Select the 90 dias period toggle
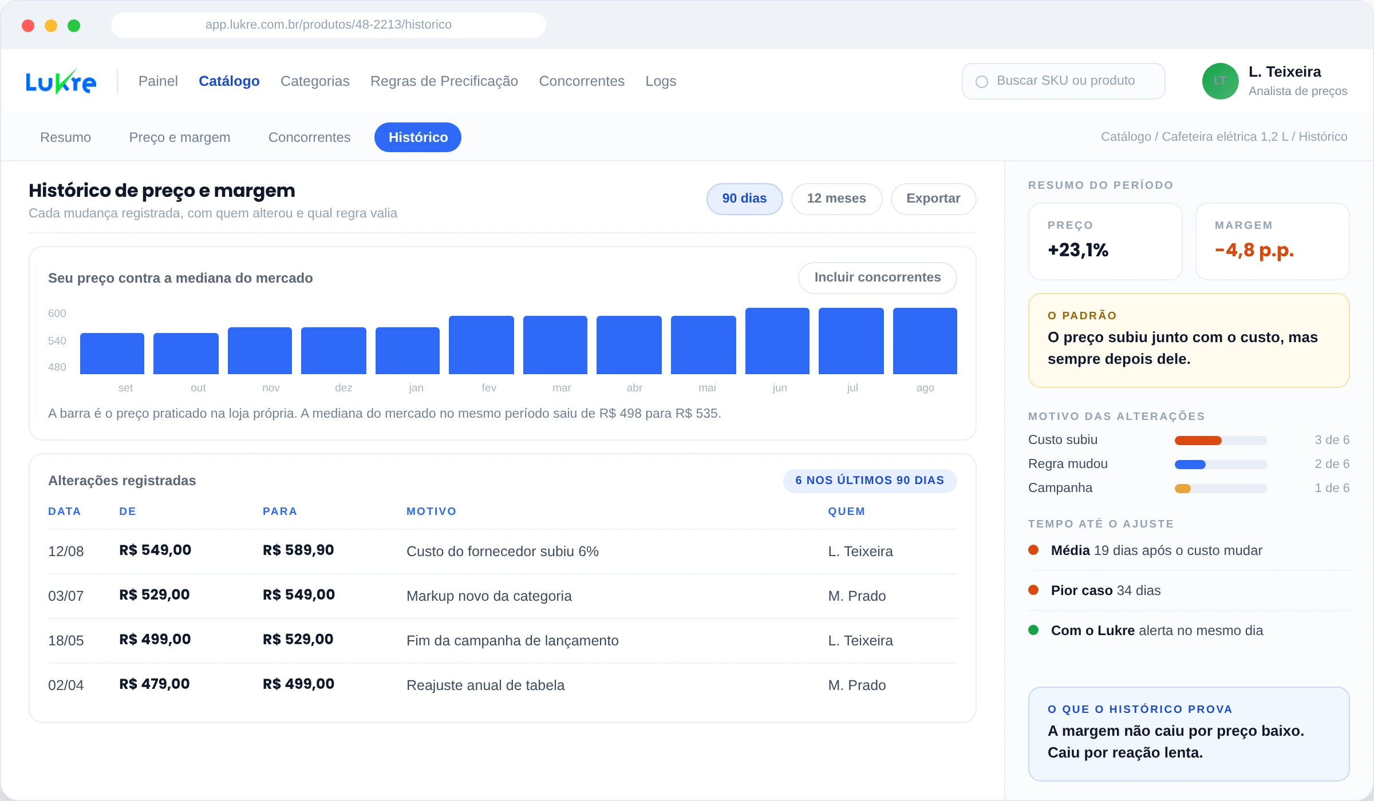 (x=744, y=199)
